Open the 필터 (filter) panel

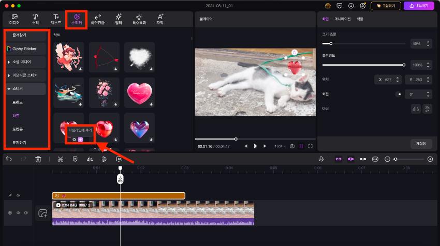119,19
